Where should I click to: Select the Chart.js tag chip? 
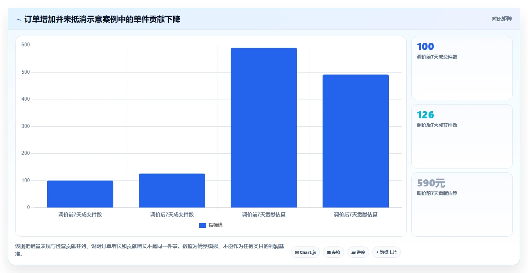[305, 252]
